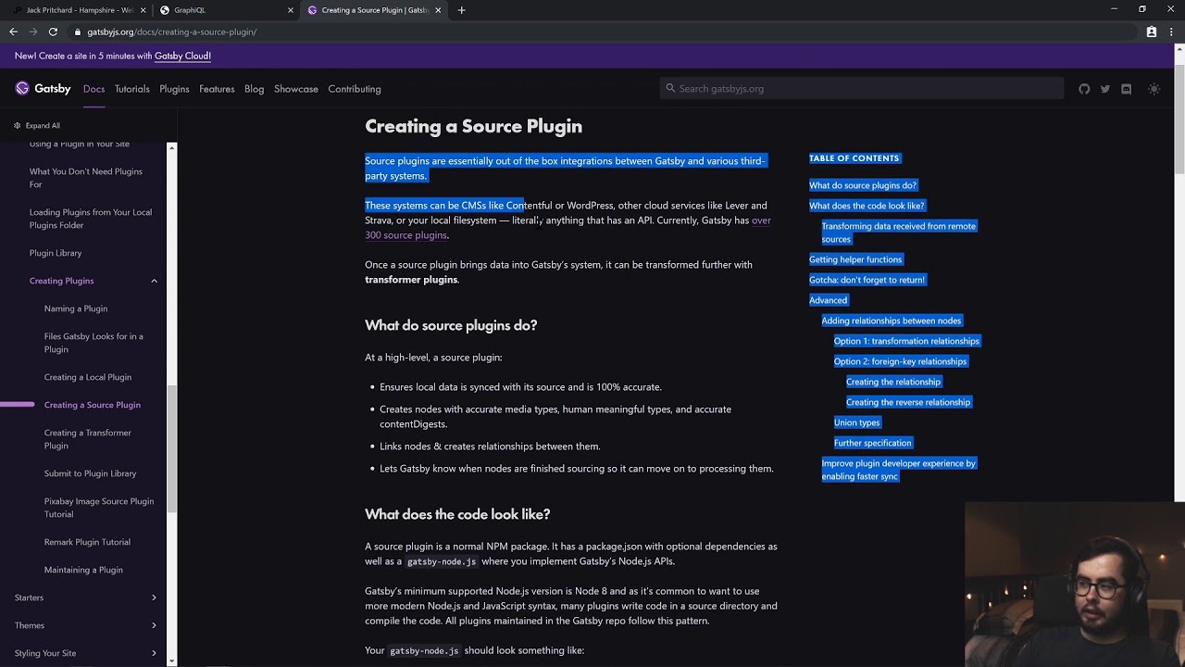Screen dimensions: 1185x667
Task: Open Files Gatsby Looks for in a Plugin
Action: pos(94,343)
